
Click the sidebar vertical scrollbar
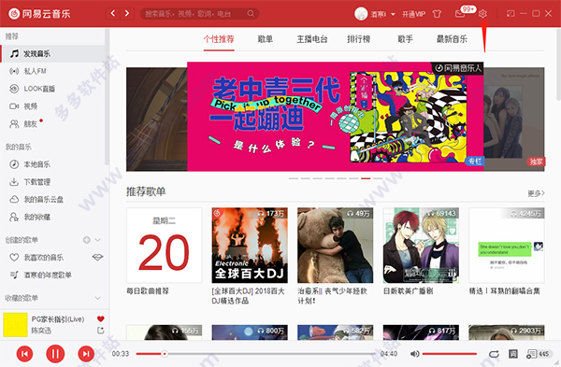[x=107, y=96]
